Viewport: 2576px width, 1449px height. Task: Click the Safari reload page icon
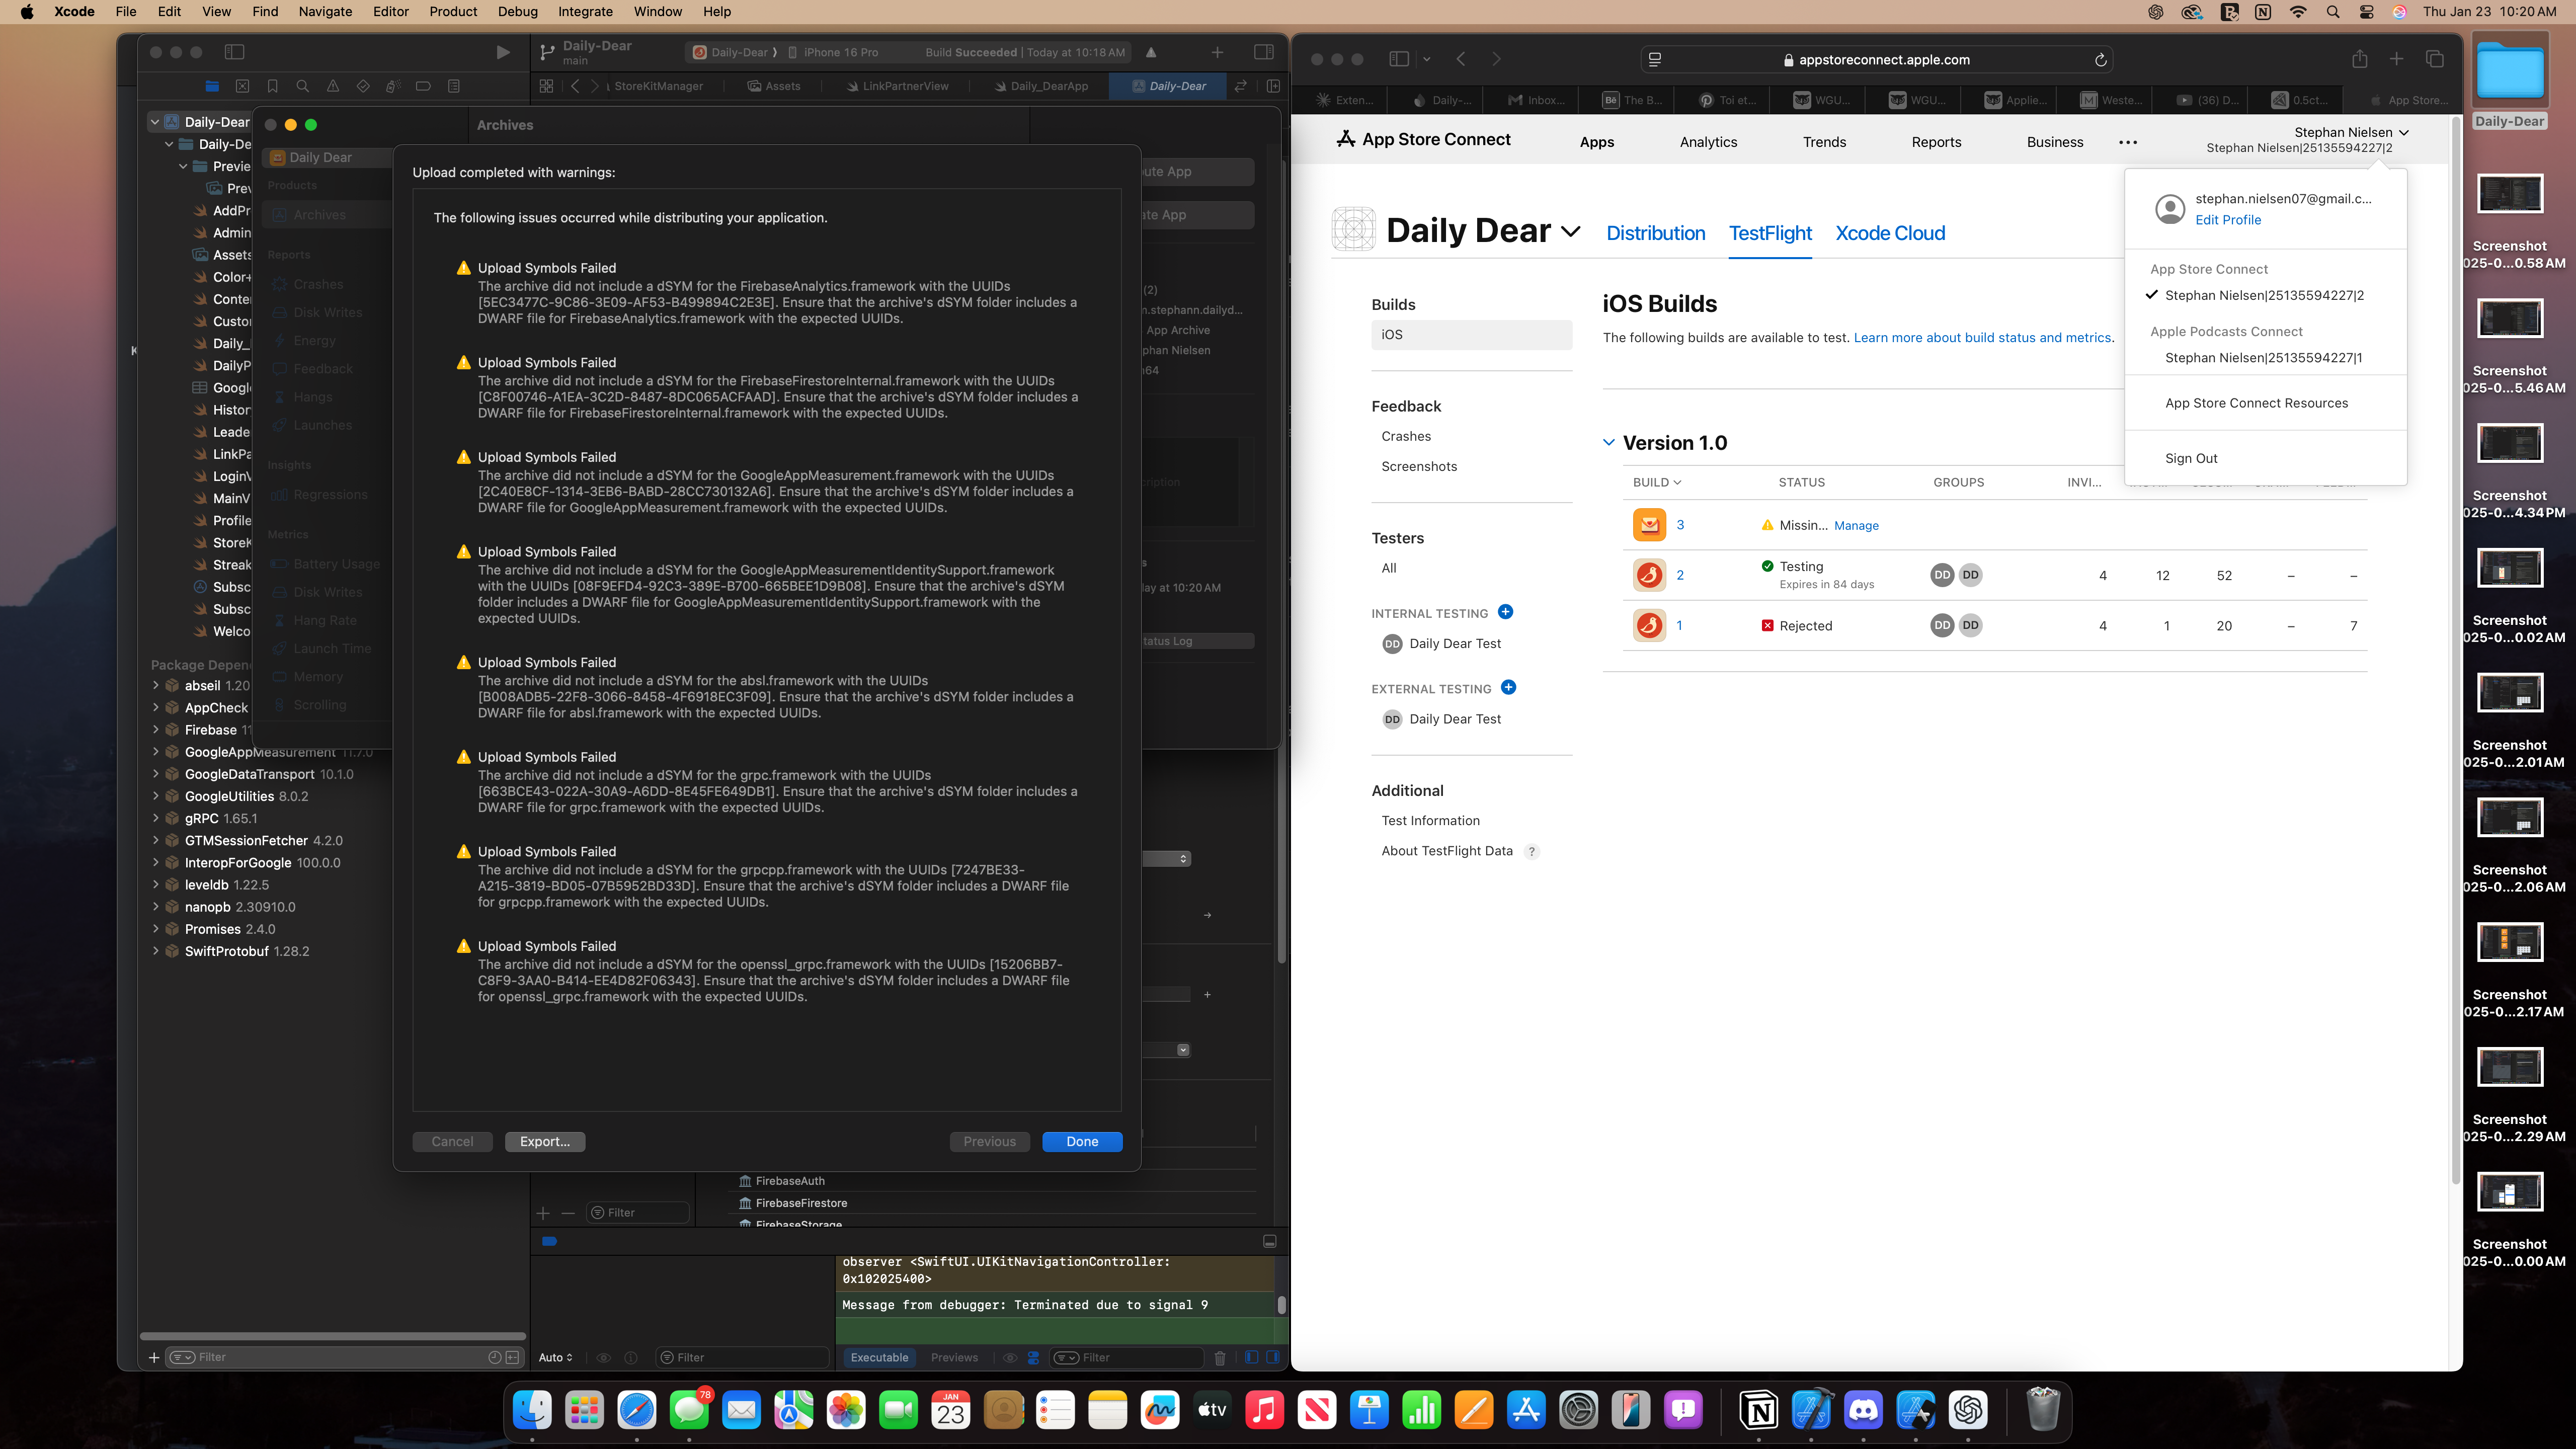pyautogui.click(x=2101, y=60)
